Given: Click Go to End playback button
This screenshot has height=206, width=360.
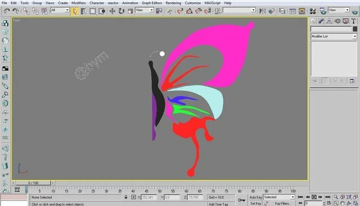Looking at the screenshot, I should tap(327, 197).
